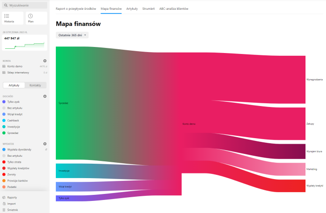Viewport: 326px width, 213px height.
Task: Open Raporty from the sidebar
Action: click(x=12, y=197)
